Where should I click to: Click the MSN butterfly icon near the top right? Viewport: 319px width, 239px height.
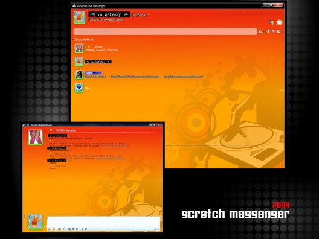pos(272,22)
